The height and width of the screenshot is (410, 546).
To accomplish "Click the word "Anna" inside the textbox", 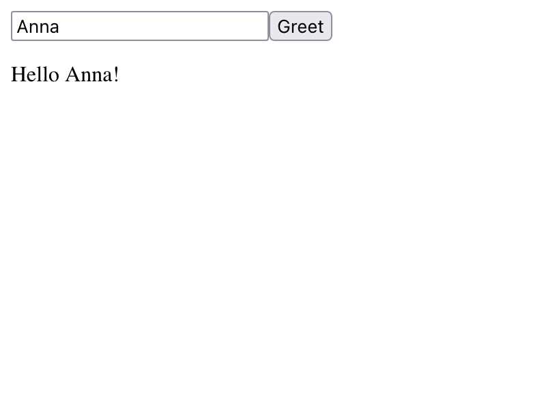I will [38, 27].
